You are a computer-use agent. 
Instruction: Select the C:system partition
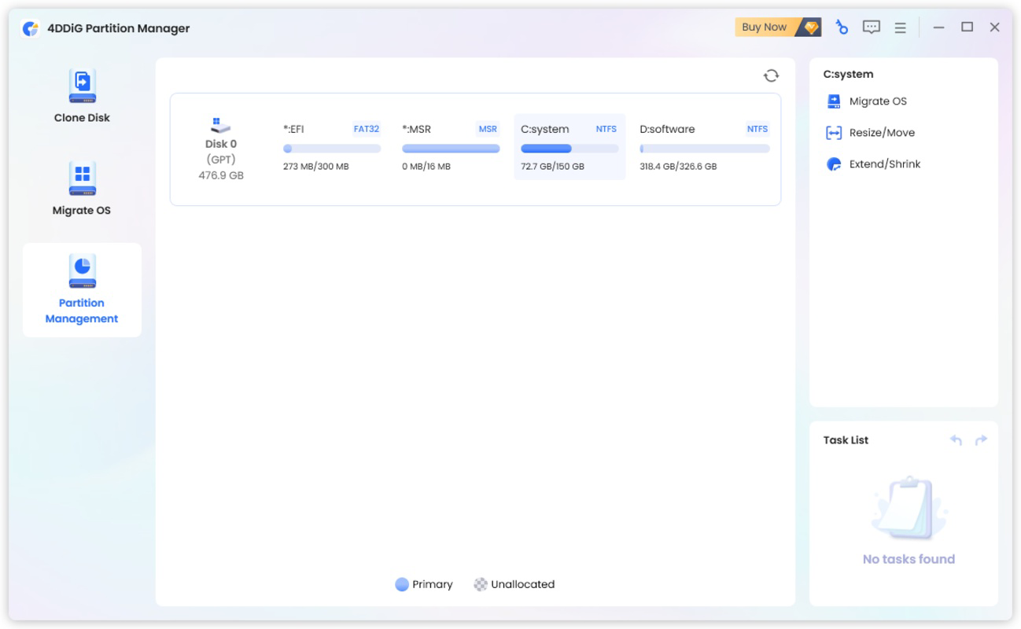[569, 147]
